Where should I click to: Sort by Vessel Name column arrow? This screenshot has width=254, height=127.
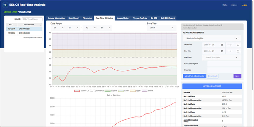click(x=41, y=25)
